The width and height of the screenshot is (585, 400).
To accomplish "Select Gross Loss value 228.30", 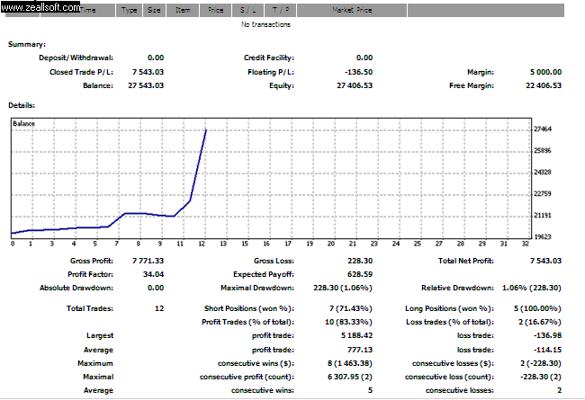I will pyautogui.click(x=360, y=261).
